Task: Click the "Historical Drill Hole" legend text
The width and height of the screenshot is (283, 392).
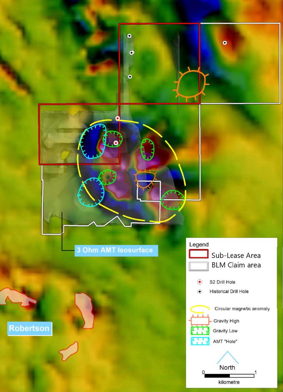Action: pyautogui.click(x=229, y=292)
